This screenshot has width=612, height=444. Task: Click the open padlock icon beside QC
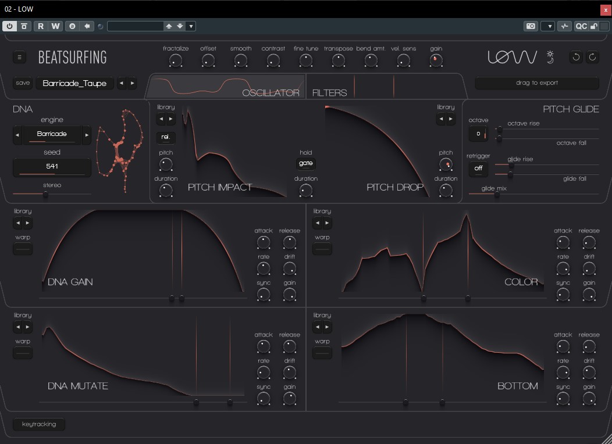pyautogui.click(x=593, y=26)
